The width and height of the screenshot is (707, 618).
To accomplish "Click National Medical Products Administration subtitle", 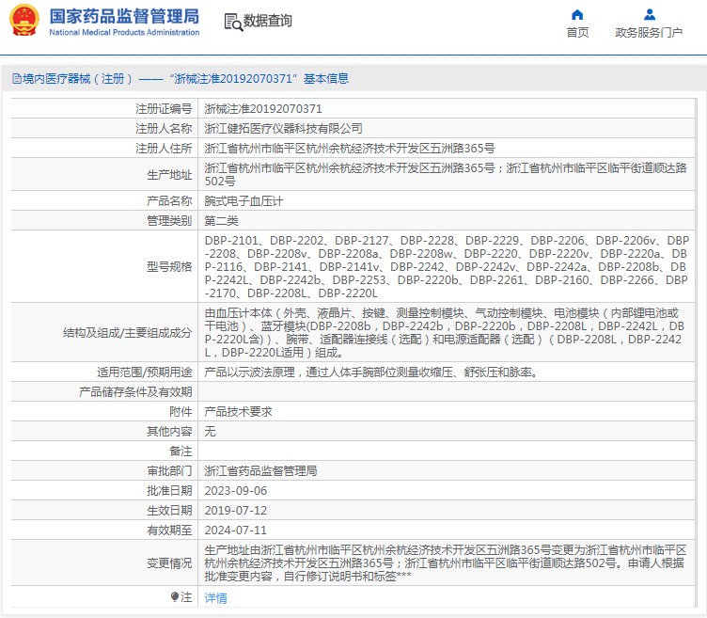I will [124, 33].
